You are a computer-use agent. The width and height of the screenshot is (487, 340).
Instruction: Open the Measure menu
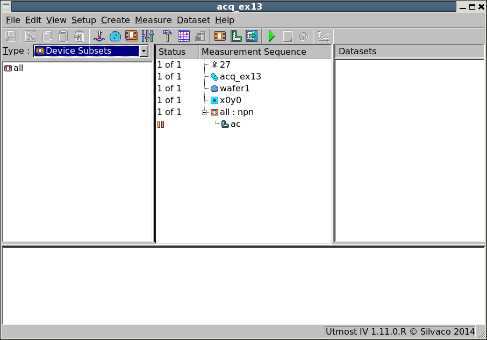pos(153,20)
